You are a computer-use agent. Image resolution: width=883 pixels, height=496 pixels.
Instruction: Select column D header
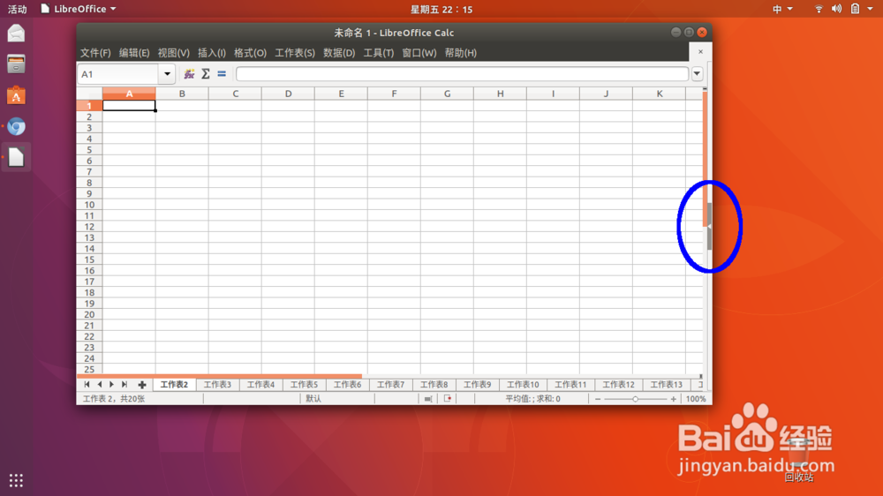tap(289, 94)
